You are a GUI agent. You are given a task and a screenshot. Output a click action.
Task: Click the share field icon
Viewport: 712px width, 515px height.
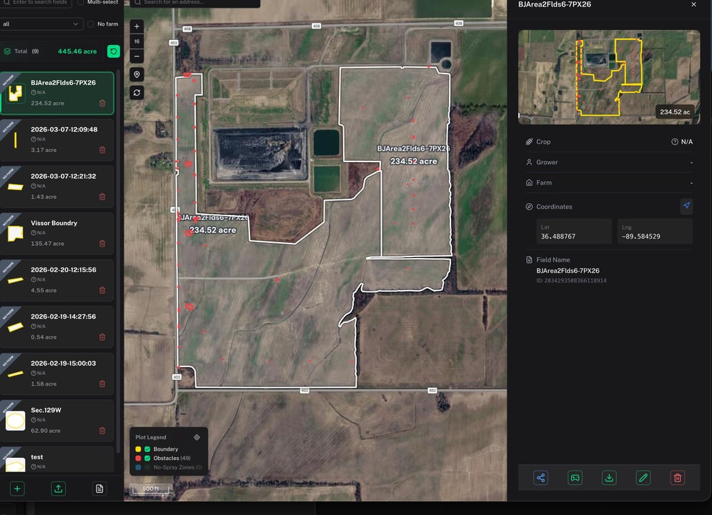point(540,477)
